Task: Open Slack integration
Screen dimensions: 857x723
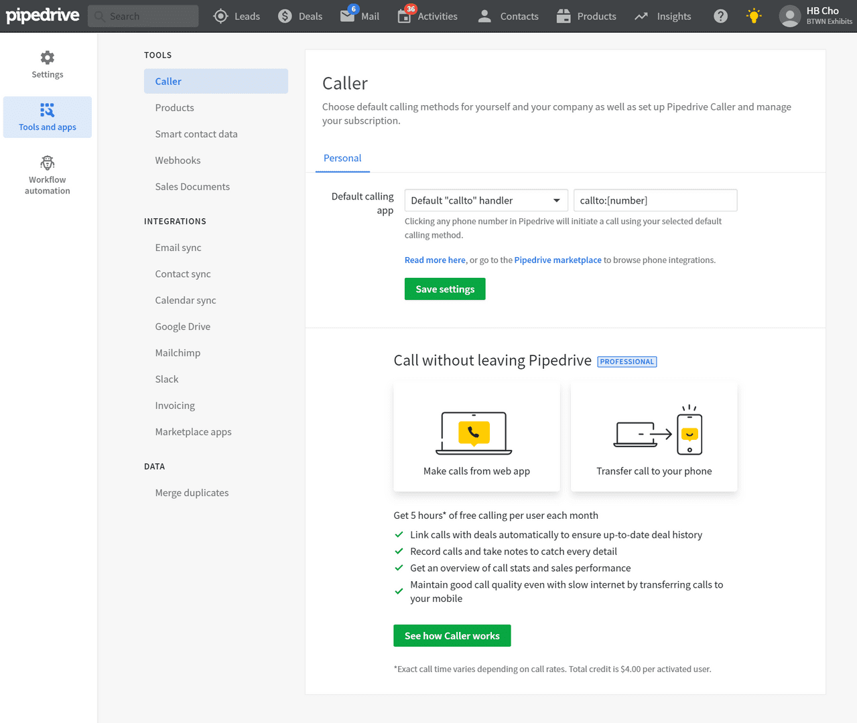Action: [x=167, y=379]
